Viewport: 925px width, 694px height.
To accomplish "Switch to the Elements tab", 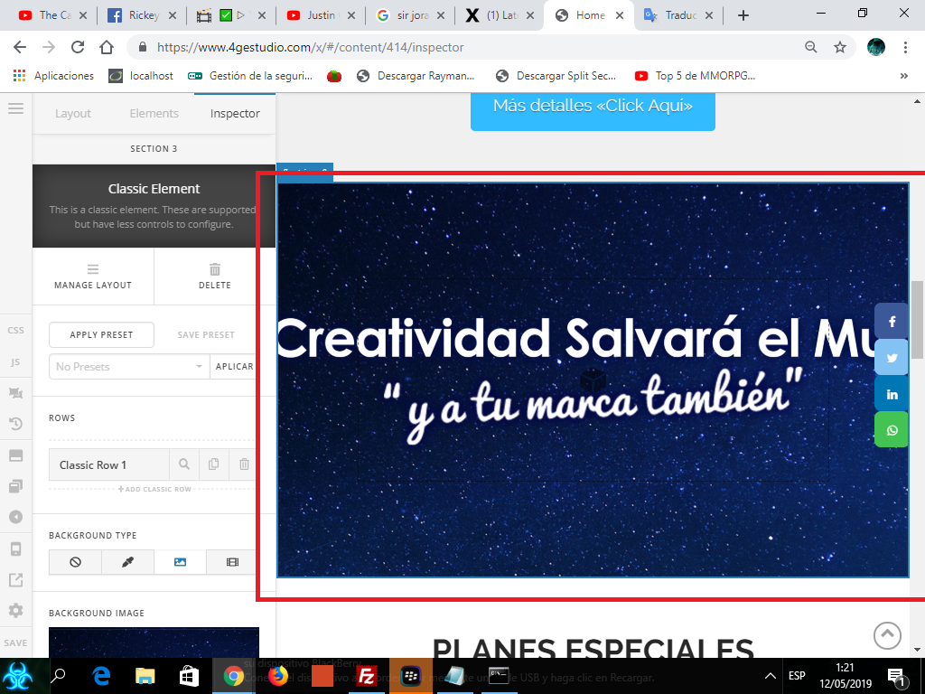I will 154,113.
